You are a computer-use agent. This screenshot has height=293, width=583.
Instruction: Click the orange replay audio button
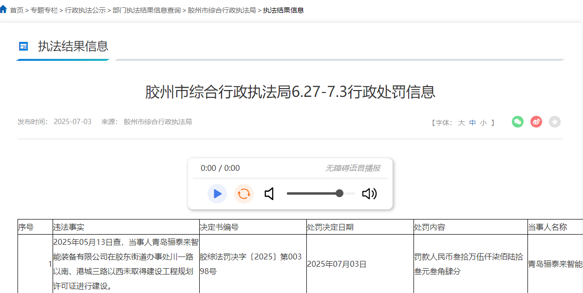[244, 194]
